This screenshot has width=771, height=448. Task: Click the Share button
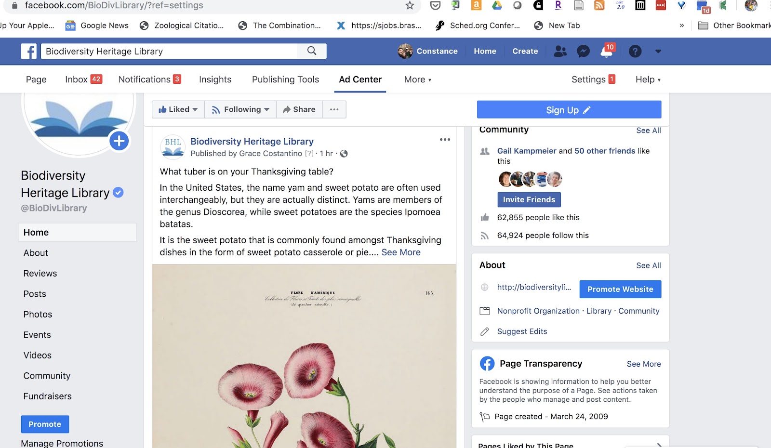299,109
